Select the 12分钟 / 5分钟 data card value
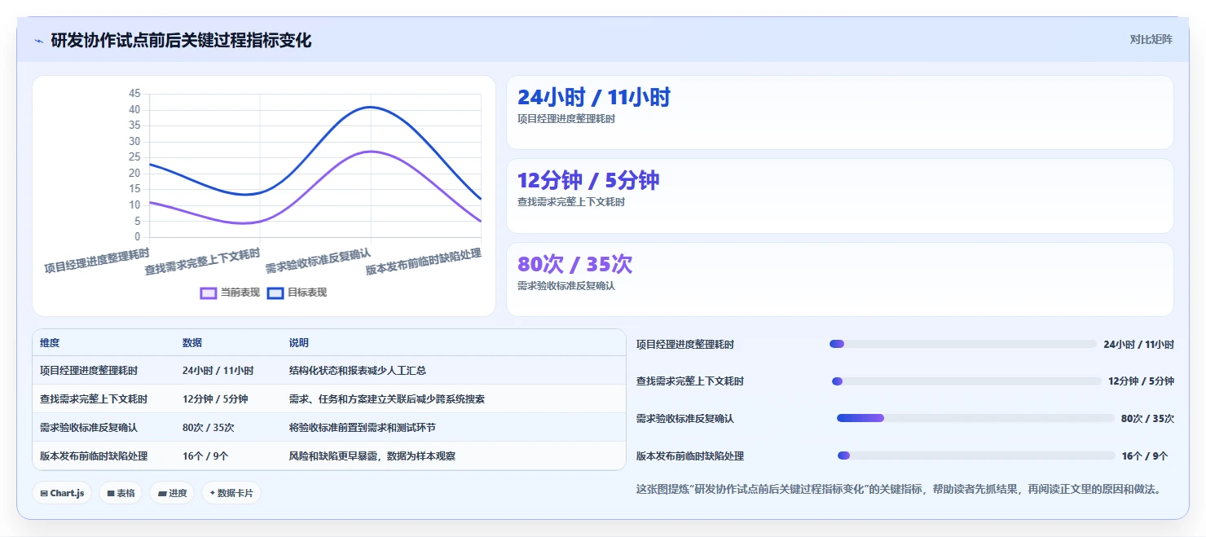 tap(588, 181)
